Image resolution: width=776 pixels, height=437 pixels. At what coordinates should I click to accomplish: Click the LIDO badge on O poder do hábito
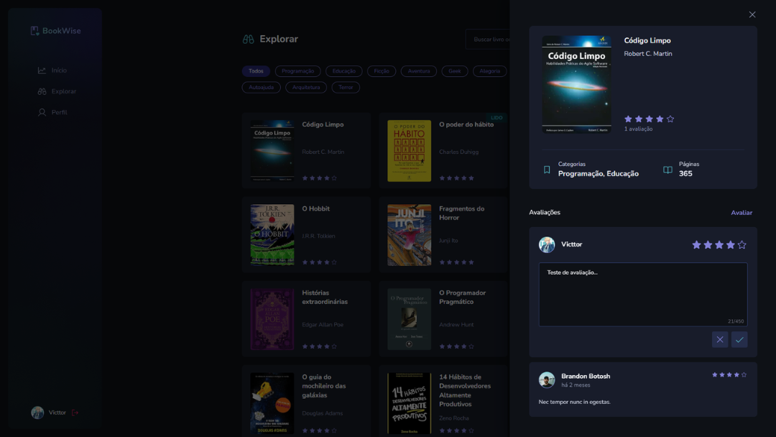pyautogui.click(x=496, y=118)
